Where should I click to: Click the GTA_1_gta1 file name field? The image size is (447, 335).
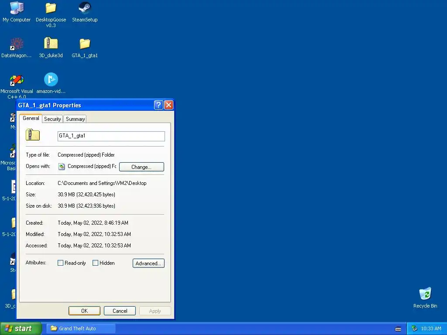[x=111, y=136]
